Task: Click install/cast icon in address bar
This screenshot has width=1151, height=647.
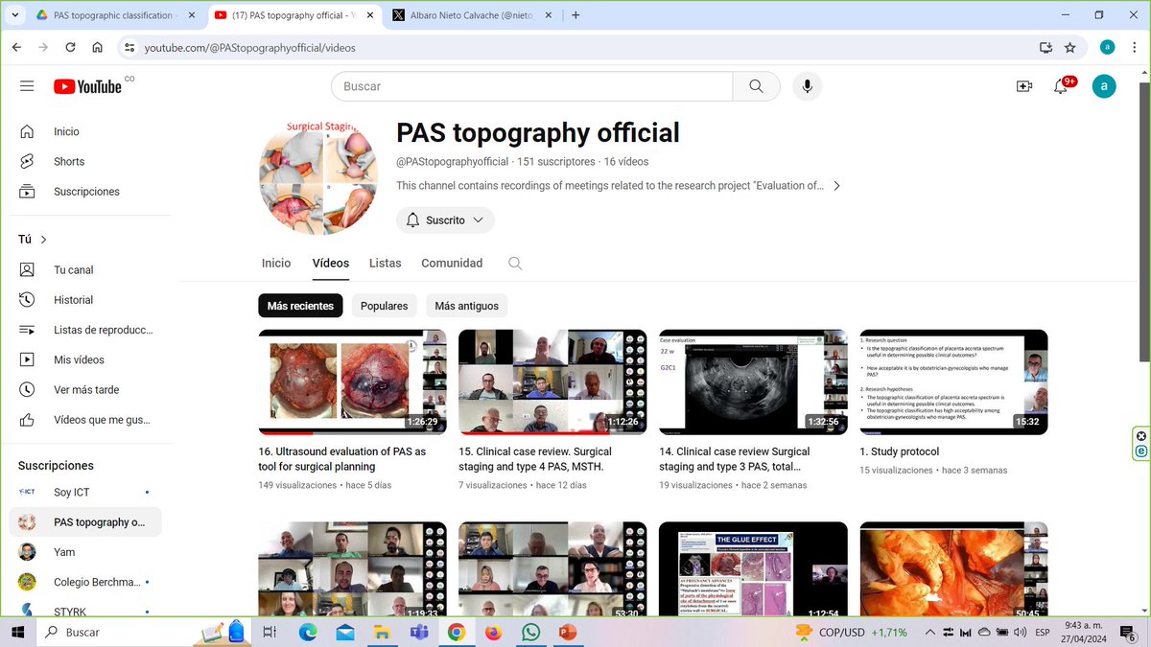Action: [x=1045, y=47]
